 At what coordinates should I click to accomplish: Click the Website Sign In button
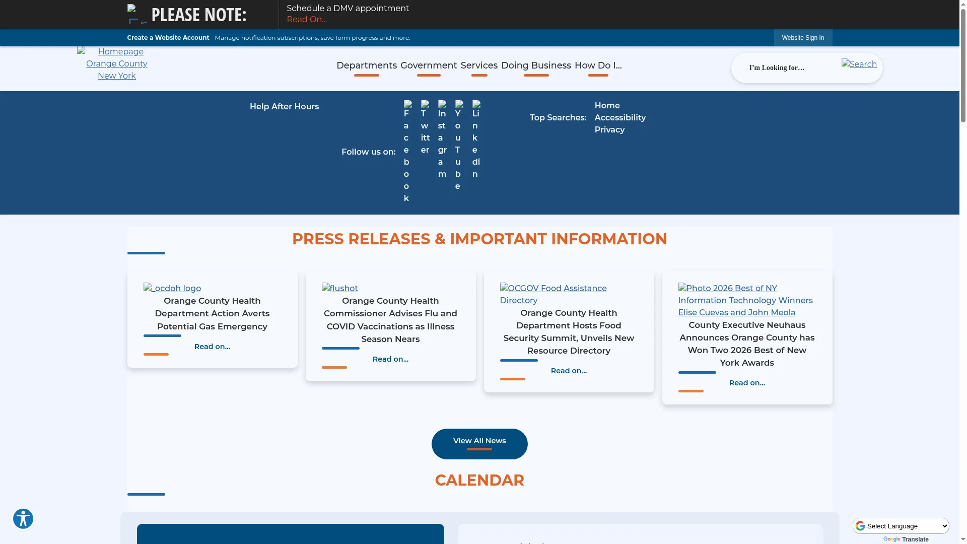[x=803, y=38]
